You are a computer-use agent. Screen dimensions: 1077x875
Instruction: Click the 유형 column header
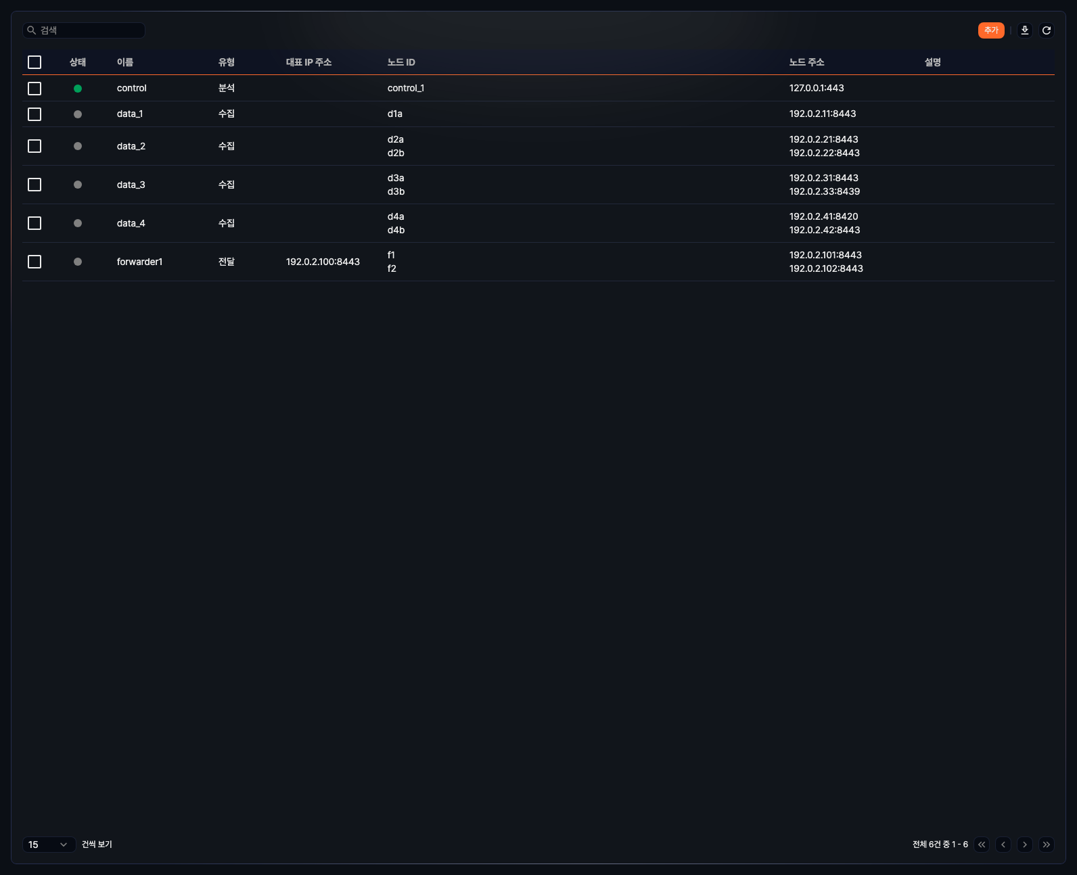tap(227, 62)
